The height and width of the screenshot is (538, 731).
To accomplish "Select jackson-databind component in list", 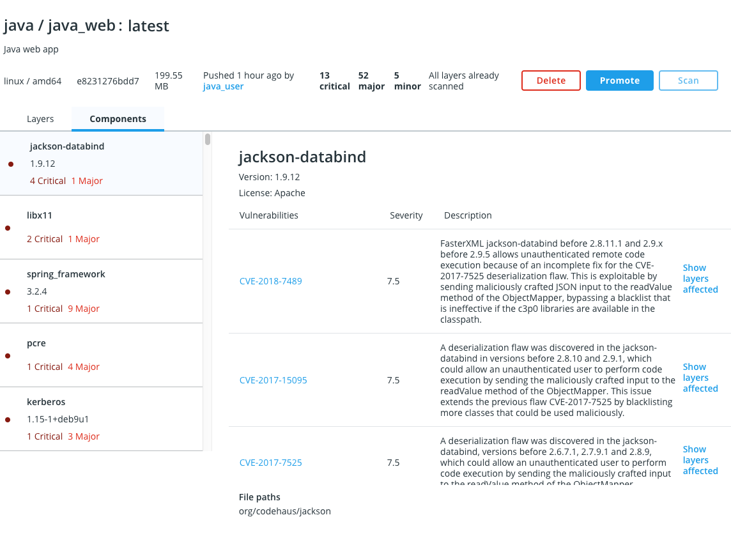I will pos(101,164).
